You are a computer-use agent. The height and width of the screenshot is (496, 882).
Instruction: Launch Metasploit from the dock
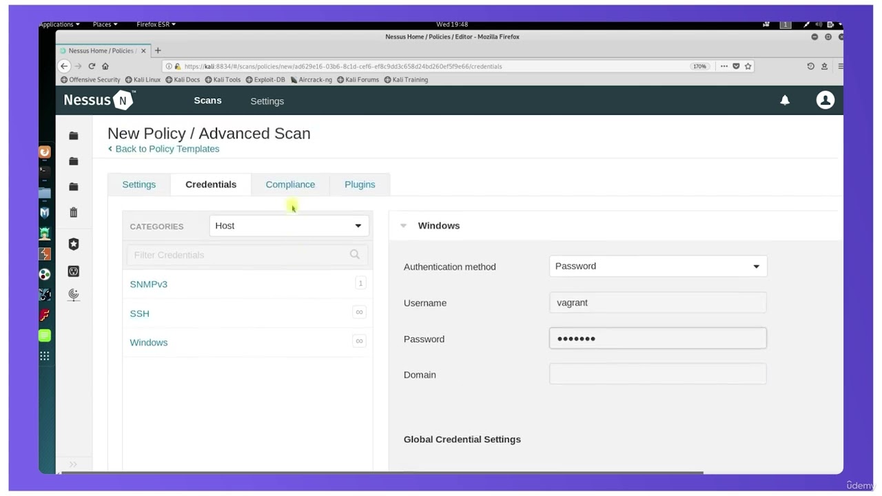[45, 213]
